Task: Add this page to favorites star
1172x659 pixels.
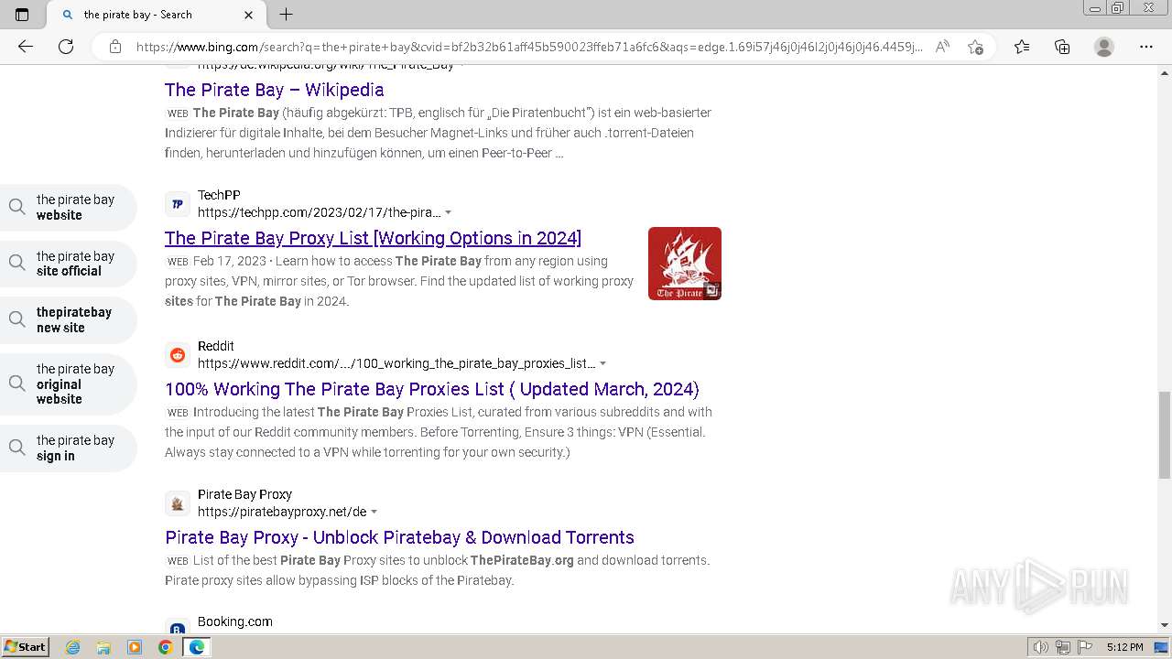Action: tap(975, 47)
